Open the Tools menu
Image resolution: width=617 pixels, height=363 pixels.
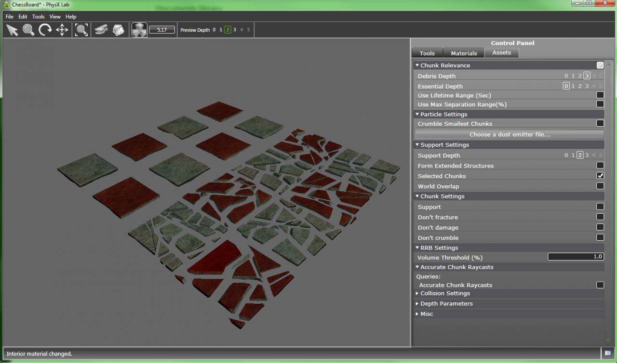pyautogui.click(x=38, y=16)
